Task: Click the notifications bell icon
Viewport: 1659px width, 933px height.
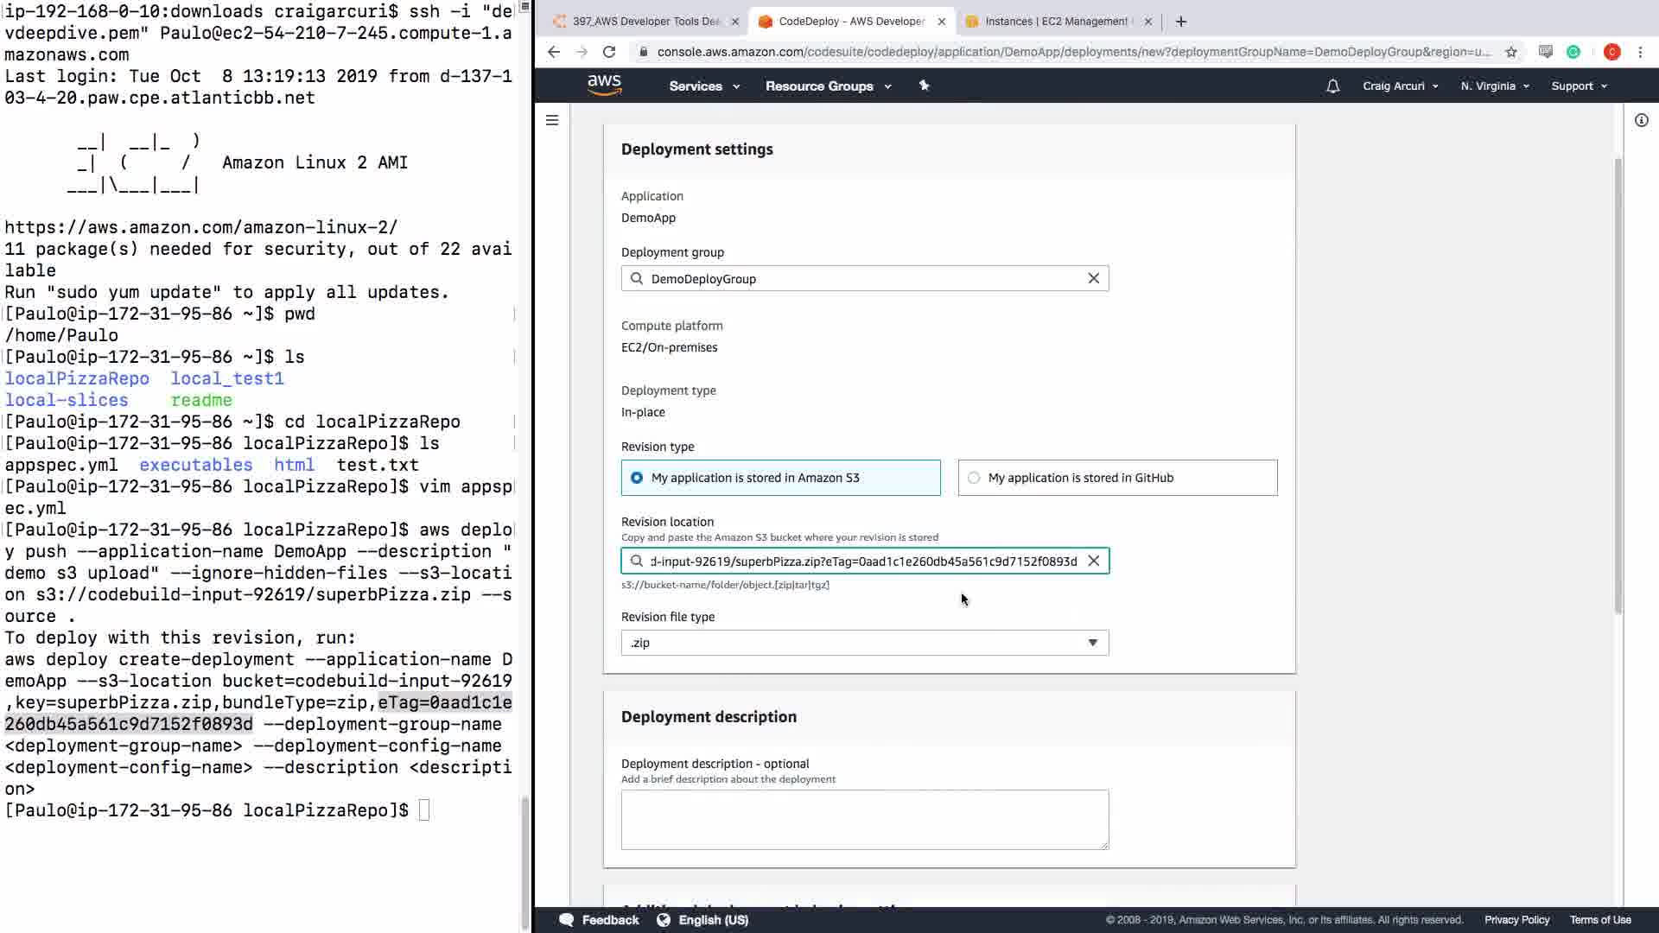Action: coord(1332,86)
